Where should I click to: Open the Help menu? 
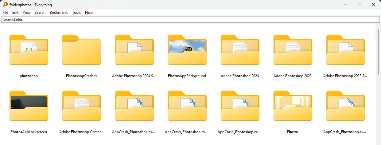[x=89, y=13]
